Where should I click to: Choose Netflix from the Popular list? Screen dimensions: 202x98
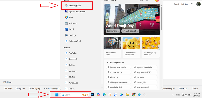click(x=70, y=77)
